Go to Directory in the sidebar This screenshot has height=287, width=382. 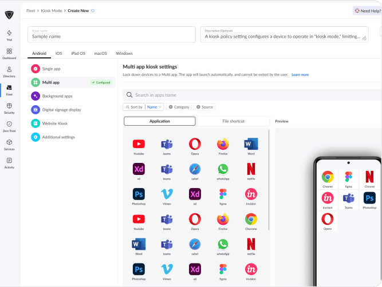pyautogui.click(x=9, y=72)
